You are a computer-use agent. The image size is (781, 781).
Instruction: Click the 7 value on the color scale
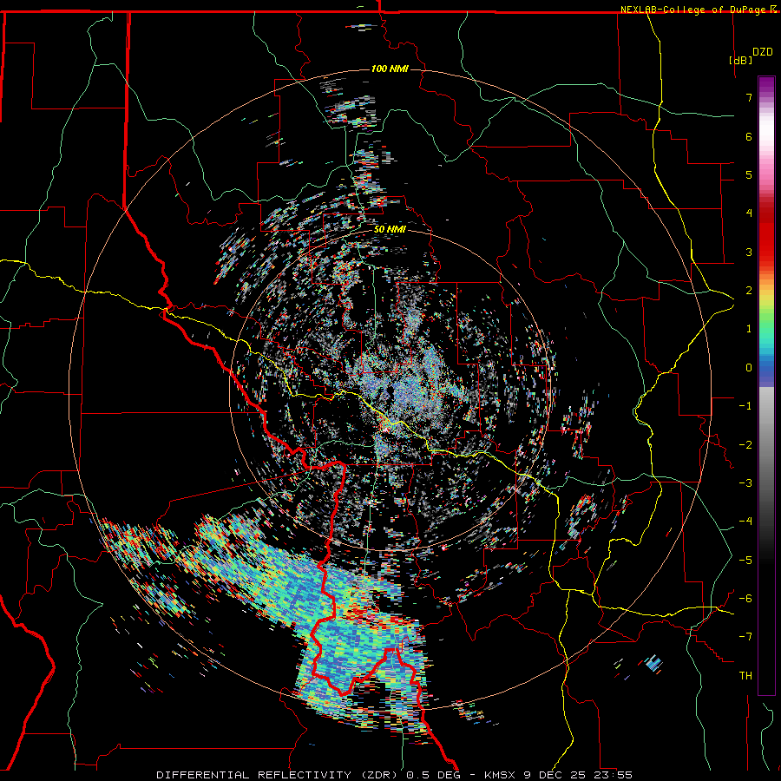[749, 97]
